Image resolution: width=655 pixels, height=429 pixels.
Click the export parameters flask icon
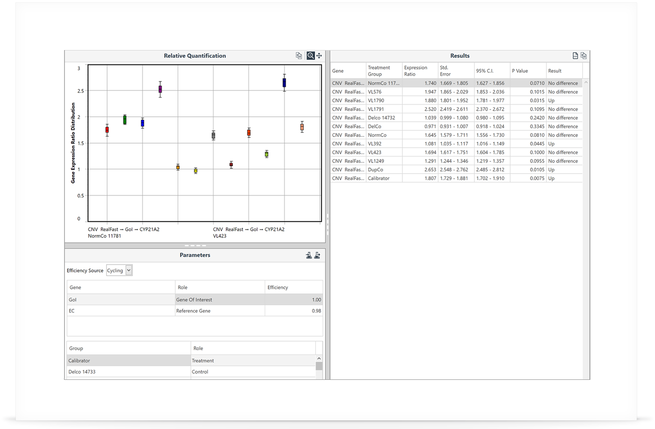point(317,255)
